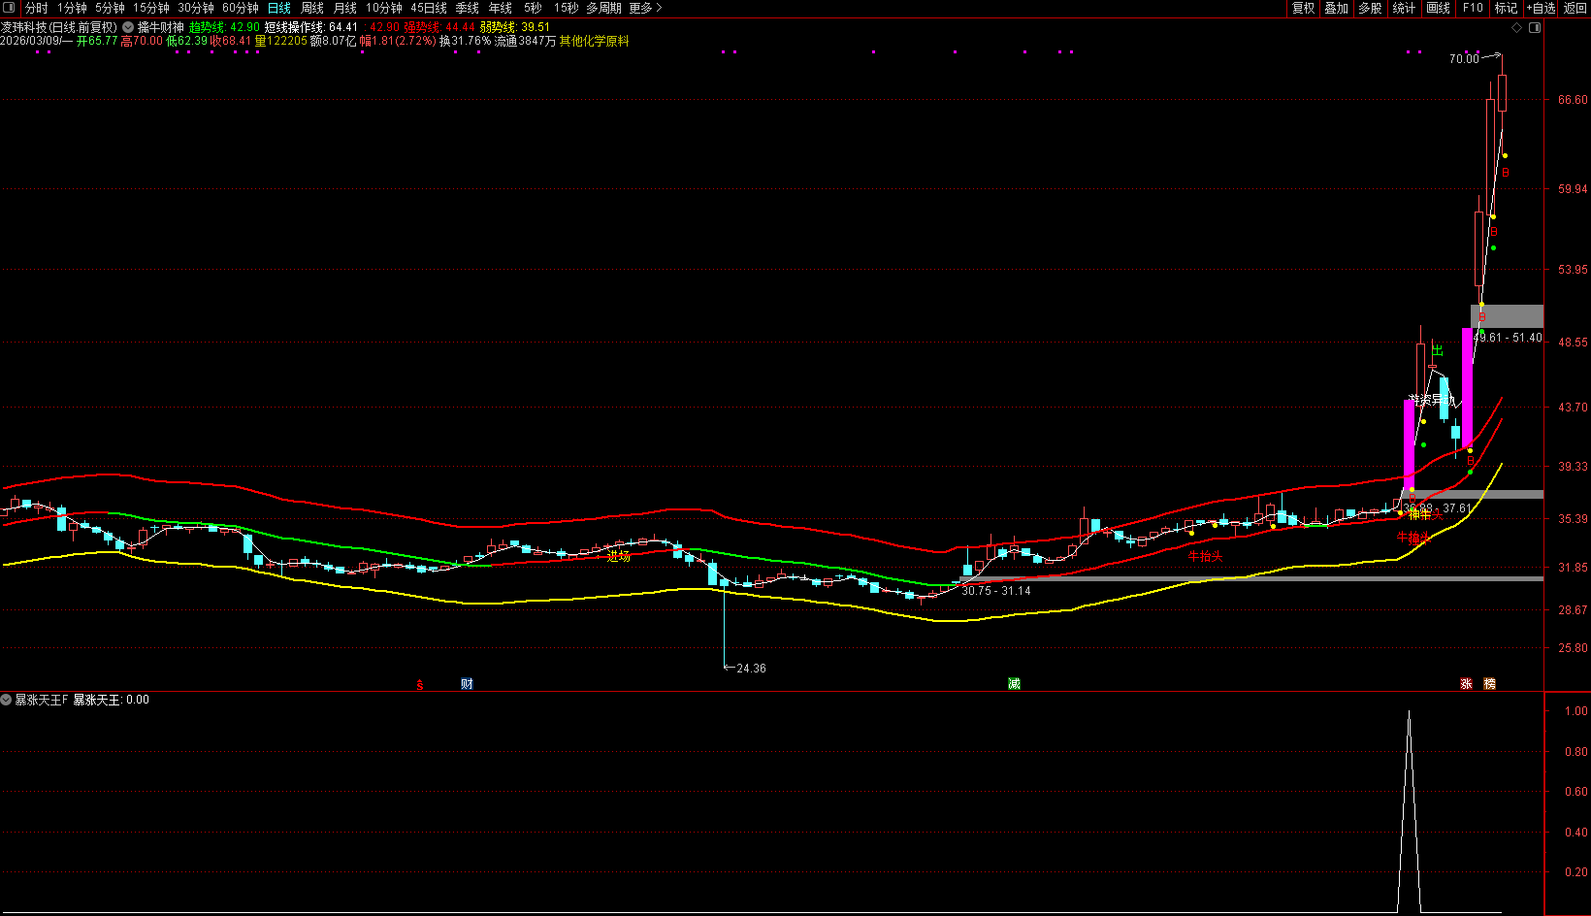
Task: Click the 画线 drawing tools button
Action: click(x=1438, y=8)
